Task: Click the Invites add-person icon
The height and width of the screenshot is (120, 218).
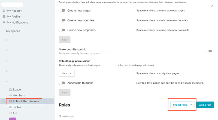Action: click(11, 107)
